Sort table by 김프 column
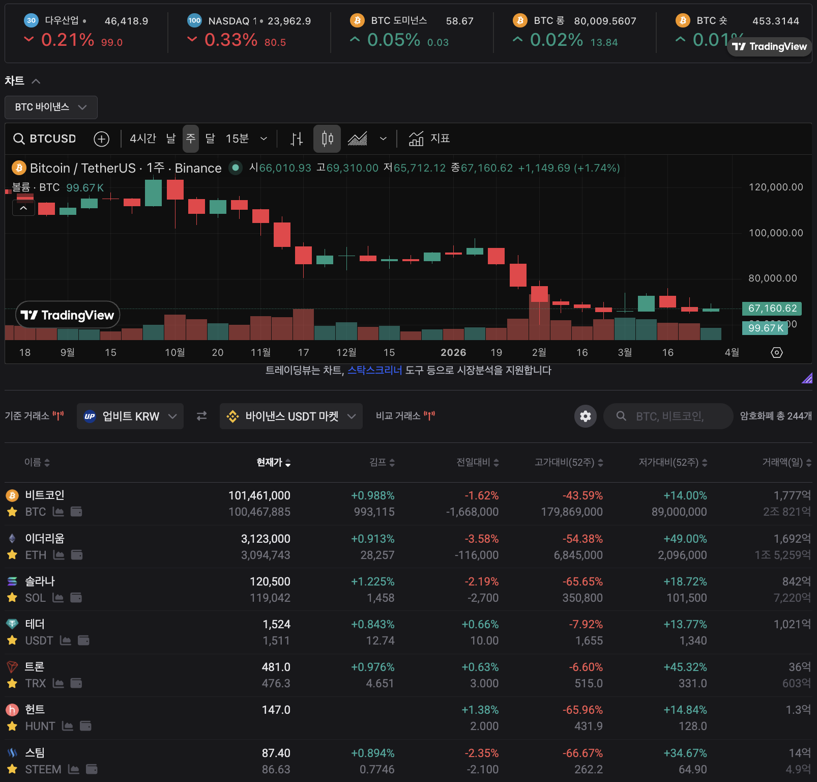Screen dimensions: 817x782 (x=382, y=462)
